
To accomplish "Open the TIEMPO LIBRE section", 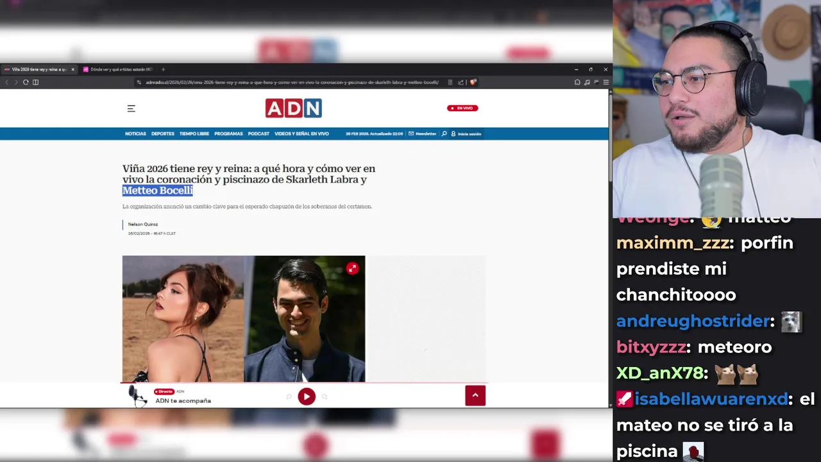I will click(x=194, y=133).
